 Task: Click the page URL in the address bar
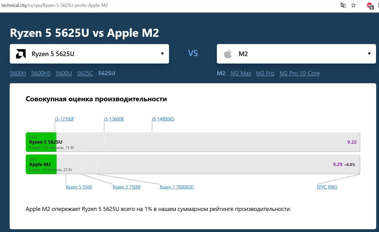pyautogui.click(x=55, y=5)
